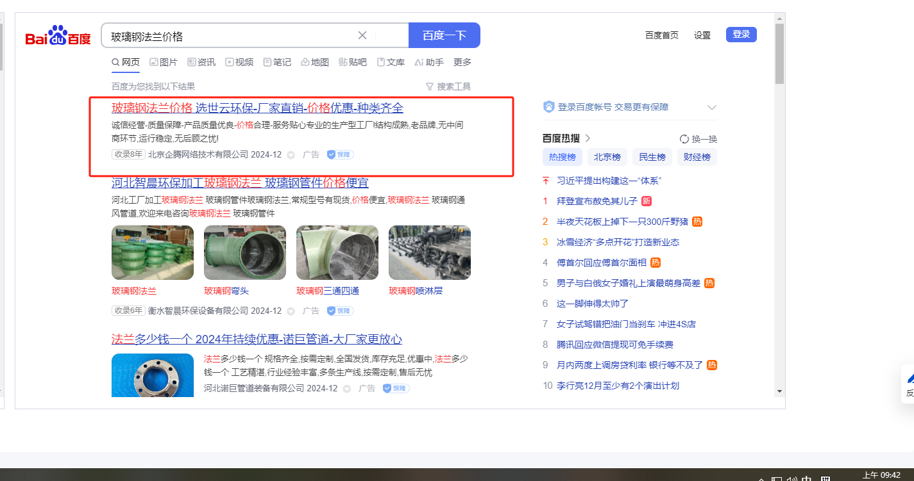The width and height of the screenshot is (914, 481).
Task: Click the 保障 badge on 北京企腾网络技术 result
Action: [340, 154]
